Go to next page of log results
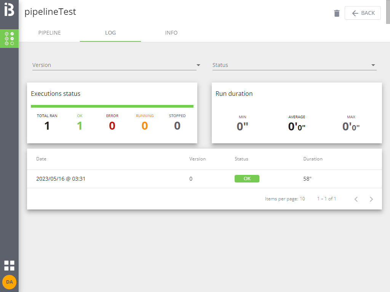Screen dimensions: 390x292 371,199
